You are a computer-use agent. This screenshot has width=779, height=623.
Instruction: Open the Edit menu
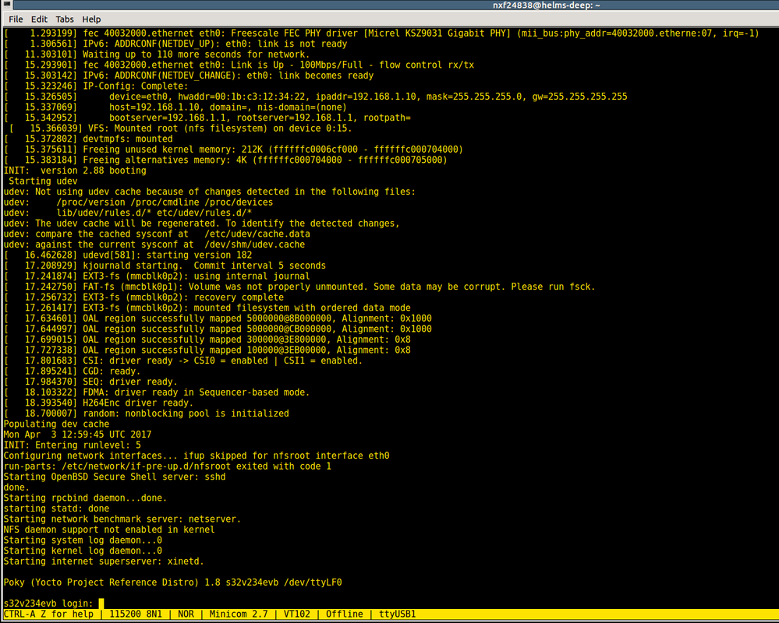coord(39,19)
